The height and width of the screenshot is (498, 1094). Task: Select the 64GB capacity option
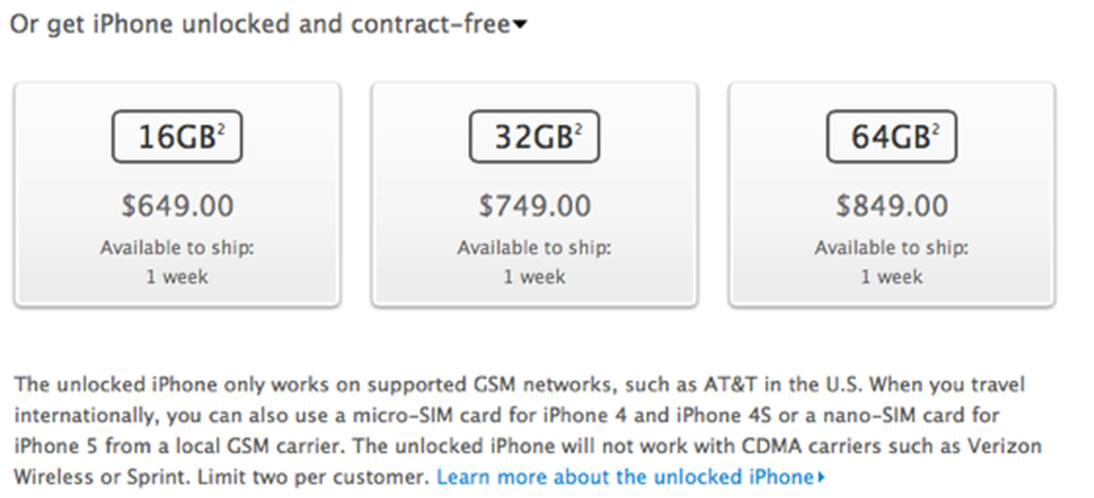[x=891, y=135]
